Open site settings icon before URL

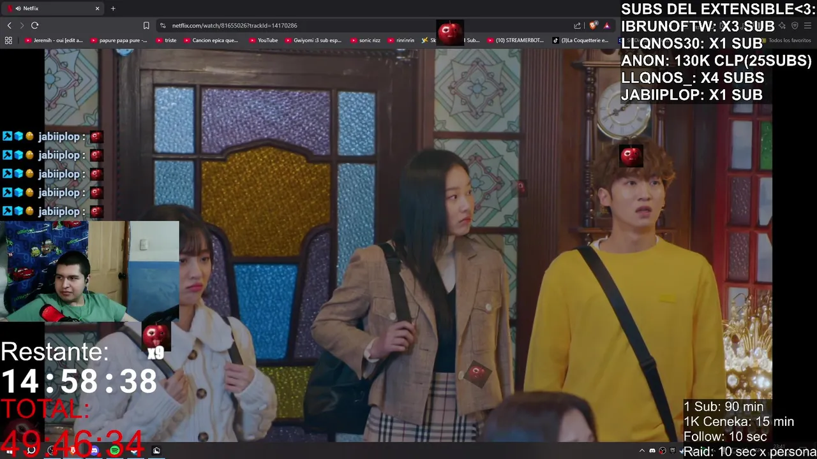click(x=163, y=25)
